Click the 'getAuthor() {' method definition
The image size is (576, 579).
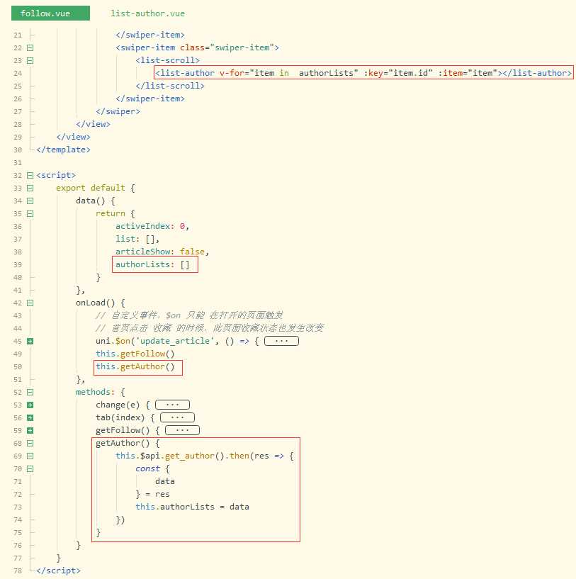(128, 443)
